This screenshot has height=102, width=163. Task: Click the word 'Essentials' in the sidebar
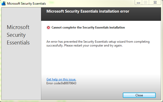[18, 43]
